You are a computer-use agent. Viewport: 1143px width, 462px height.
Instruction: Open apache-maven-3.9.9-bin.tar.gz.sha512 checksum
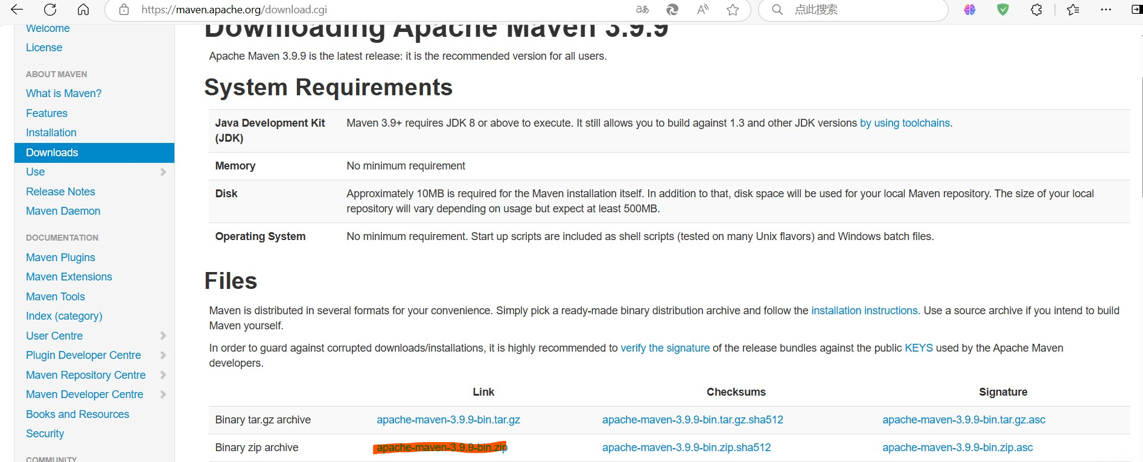pyautogui.click(x=693, y=420)
